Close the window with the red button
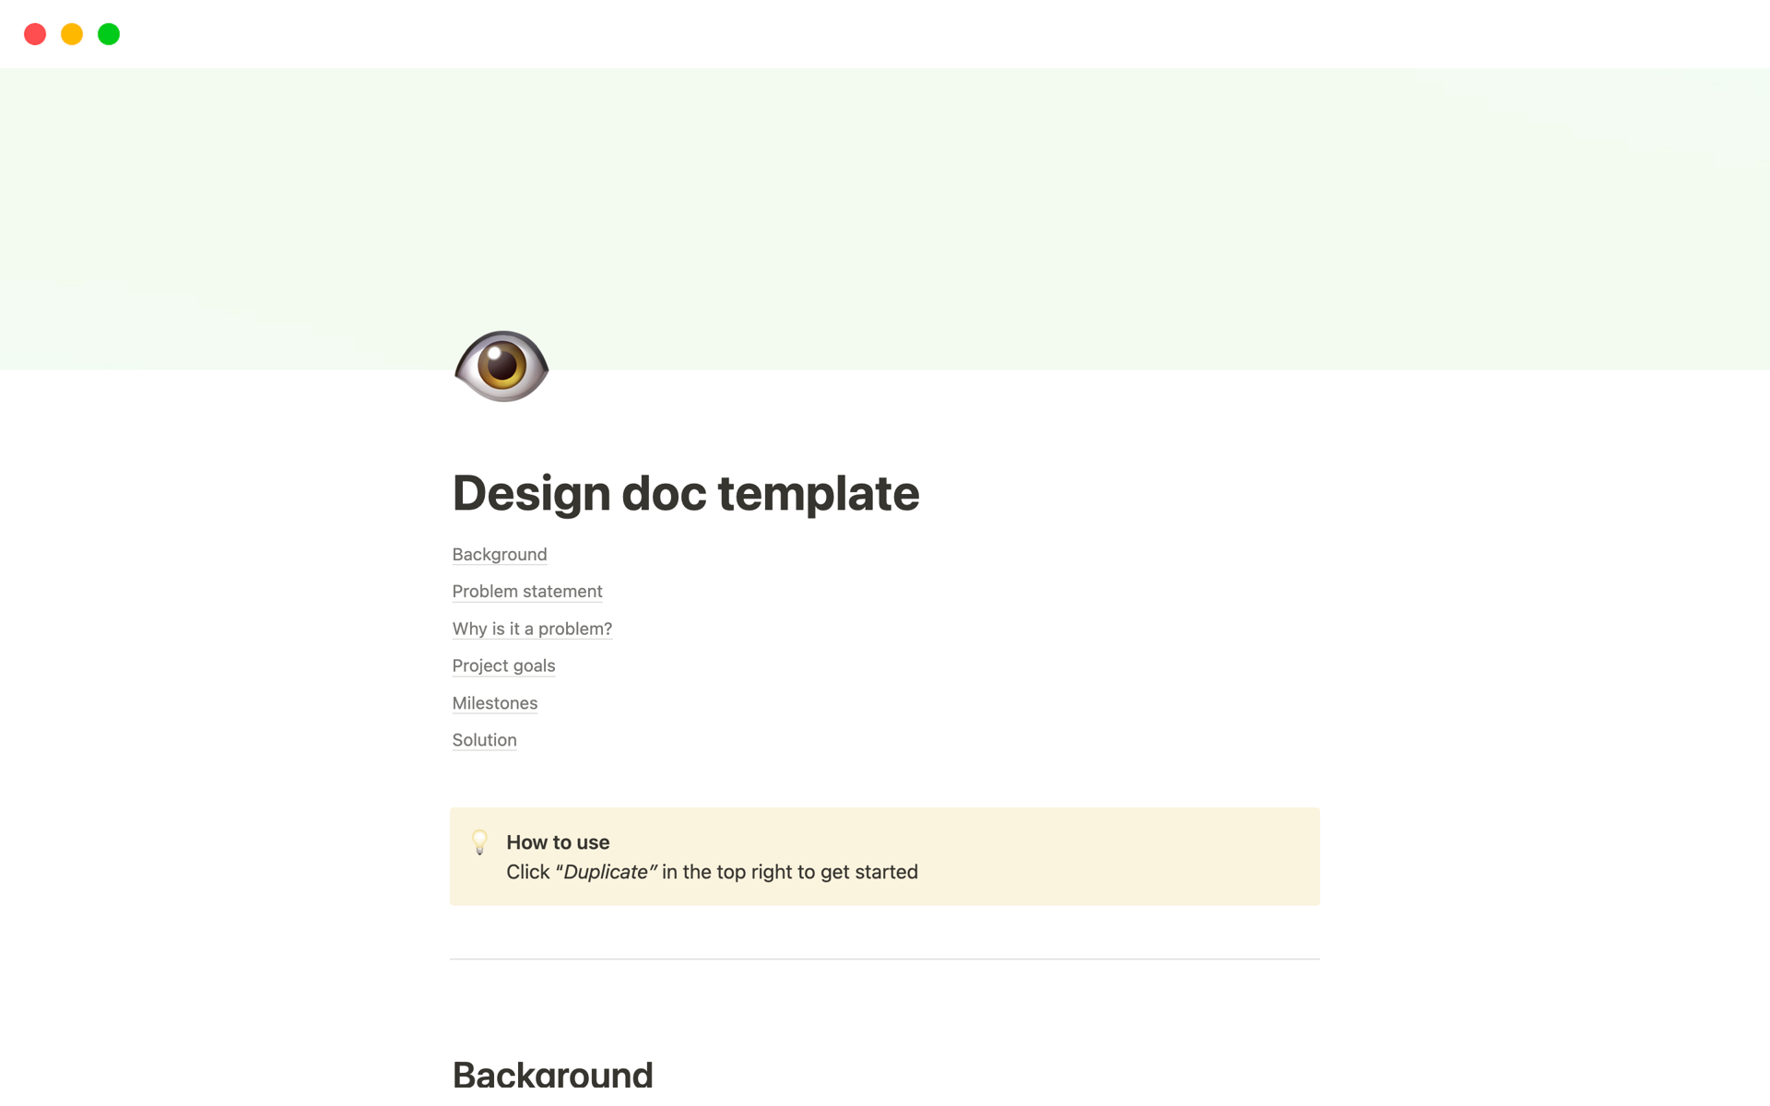This screenshot has height=1106, width=1770. (35, 34)
